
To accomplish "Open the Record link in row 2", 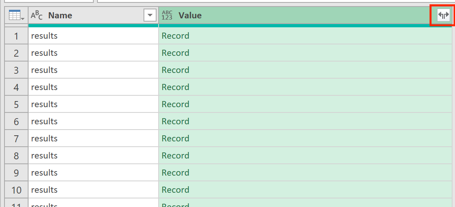I will pos(175,53).
